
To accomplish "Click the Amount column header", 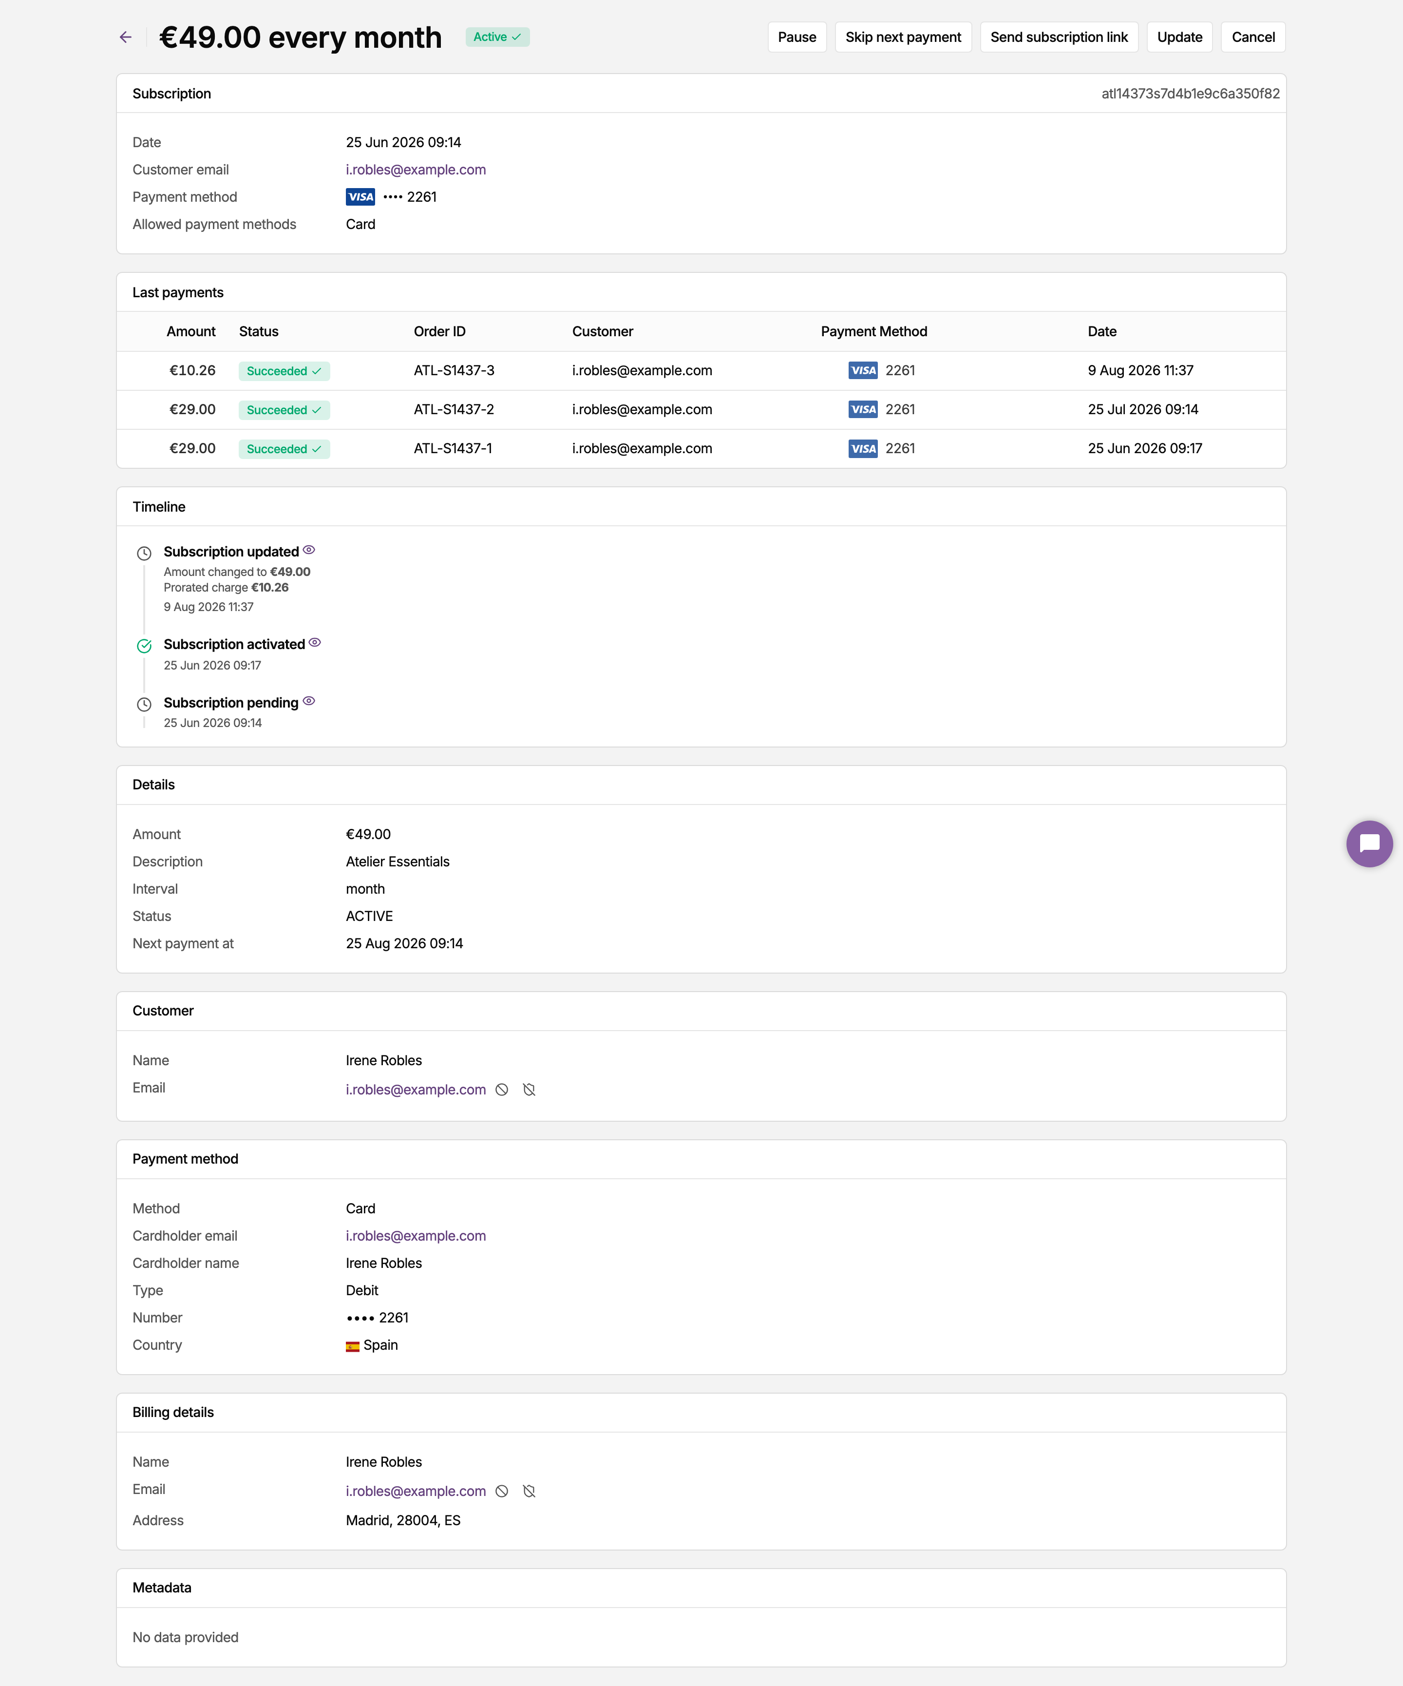I will tap(191, 331).
